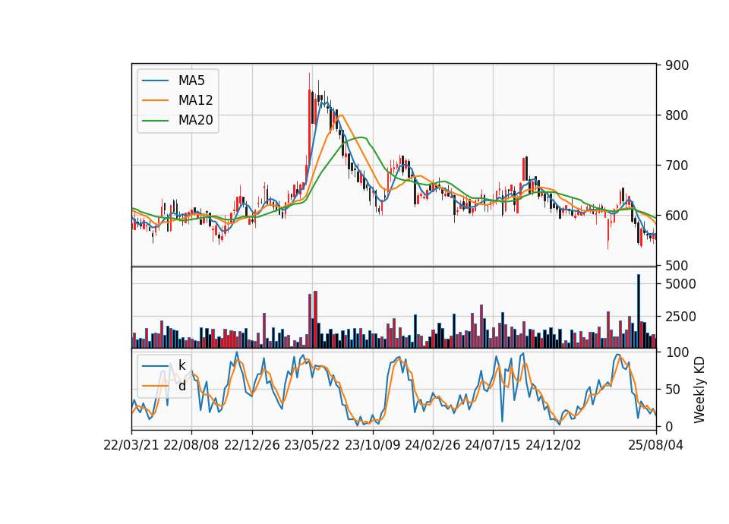Viewport: 729px width, 524px height.
Task: Click the MA12 legend label
Action: pyautogui.click(x=195, y=100)
